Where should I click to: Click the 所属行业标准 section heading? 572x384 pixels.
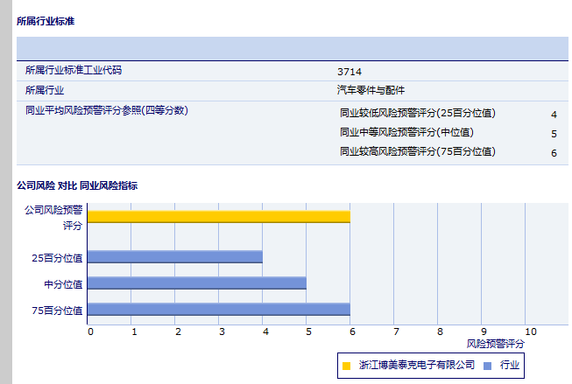(46, 21)
